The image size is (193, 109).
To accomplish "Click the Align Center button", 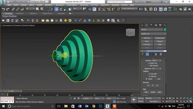I will pos(153,92).
